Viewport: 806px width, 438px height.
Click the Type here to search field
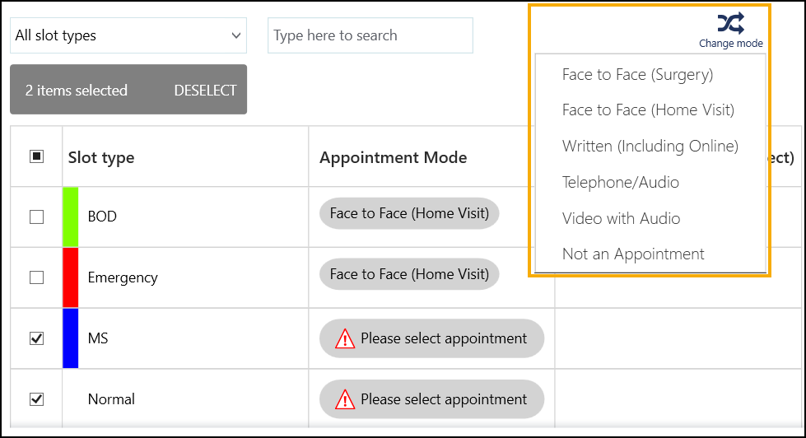coord(370,35)
